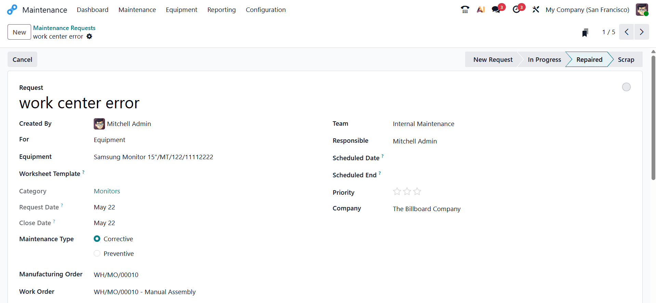Open the Configuration menu
Screen dimensions: 656x303
tap(266, 10)
